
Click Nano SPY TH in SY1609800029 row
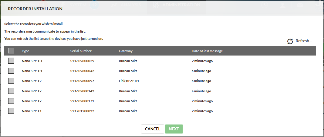(x=32, y=61)
